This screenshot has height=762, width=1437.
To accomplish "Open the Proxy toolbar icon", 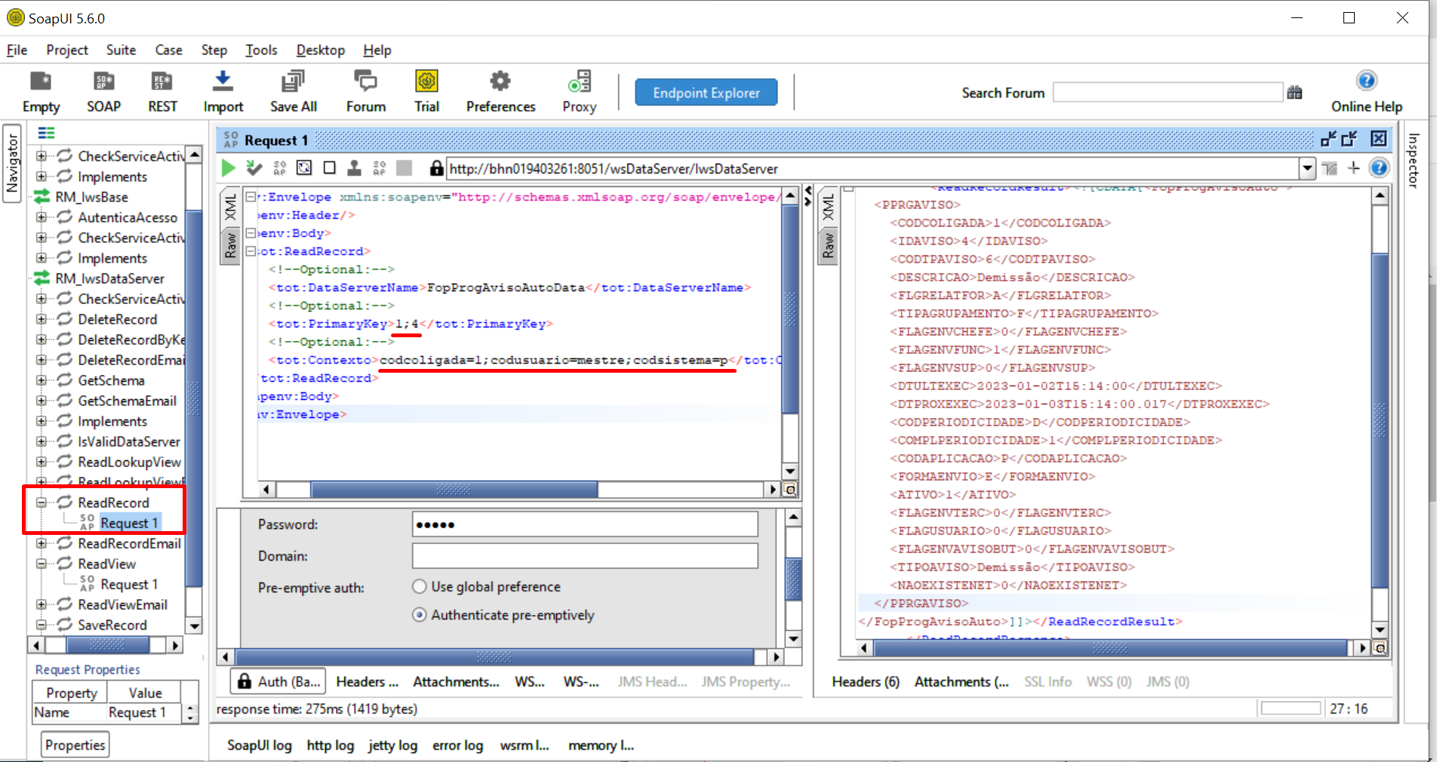I will click(580, 91).
